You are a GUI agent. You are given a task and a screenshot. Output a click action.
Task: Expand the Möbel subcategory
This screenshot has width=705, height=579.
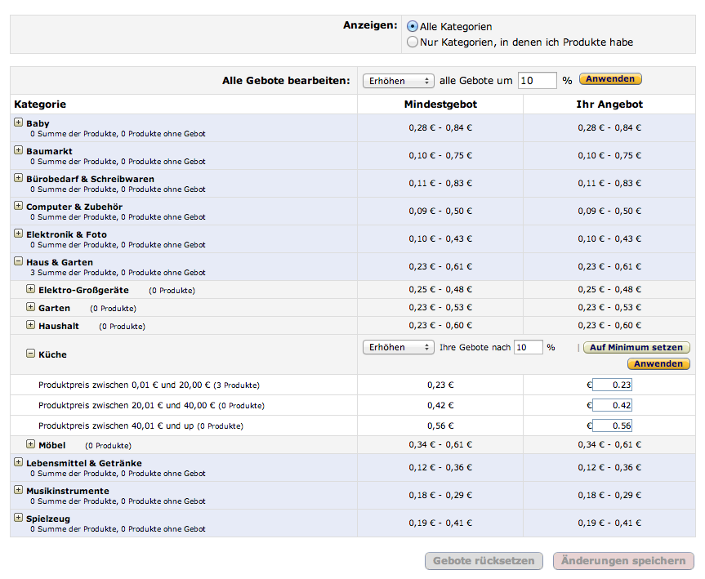(x=30, y=444)
